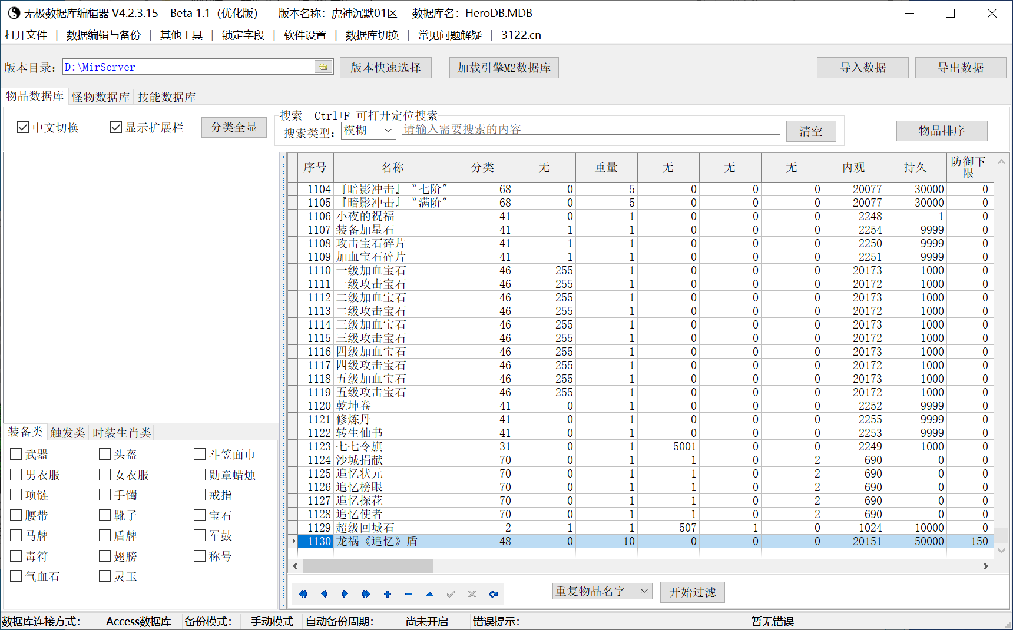Click 版本快速选择 button

pos(386,68)
